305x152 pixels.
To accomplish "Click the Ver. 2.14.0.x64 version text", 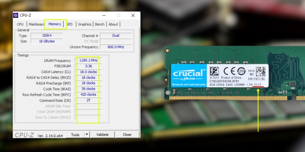I will (50, 136).
